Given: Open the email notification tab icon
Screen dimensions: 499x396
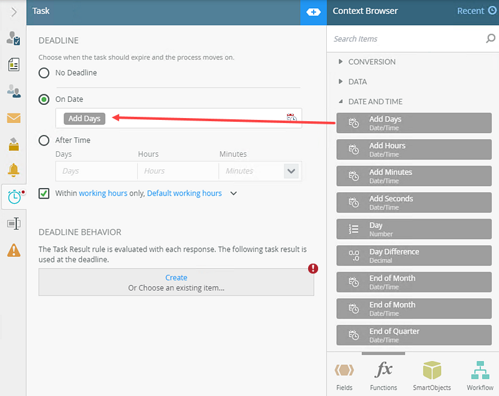Looking at the screenshot, I should click(13, 118).
